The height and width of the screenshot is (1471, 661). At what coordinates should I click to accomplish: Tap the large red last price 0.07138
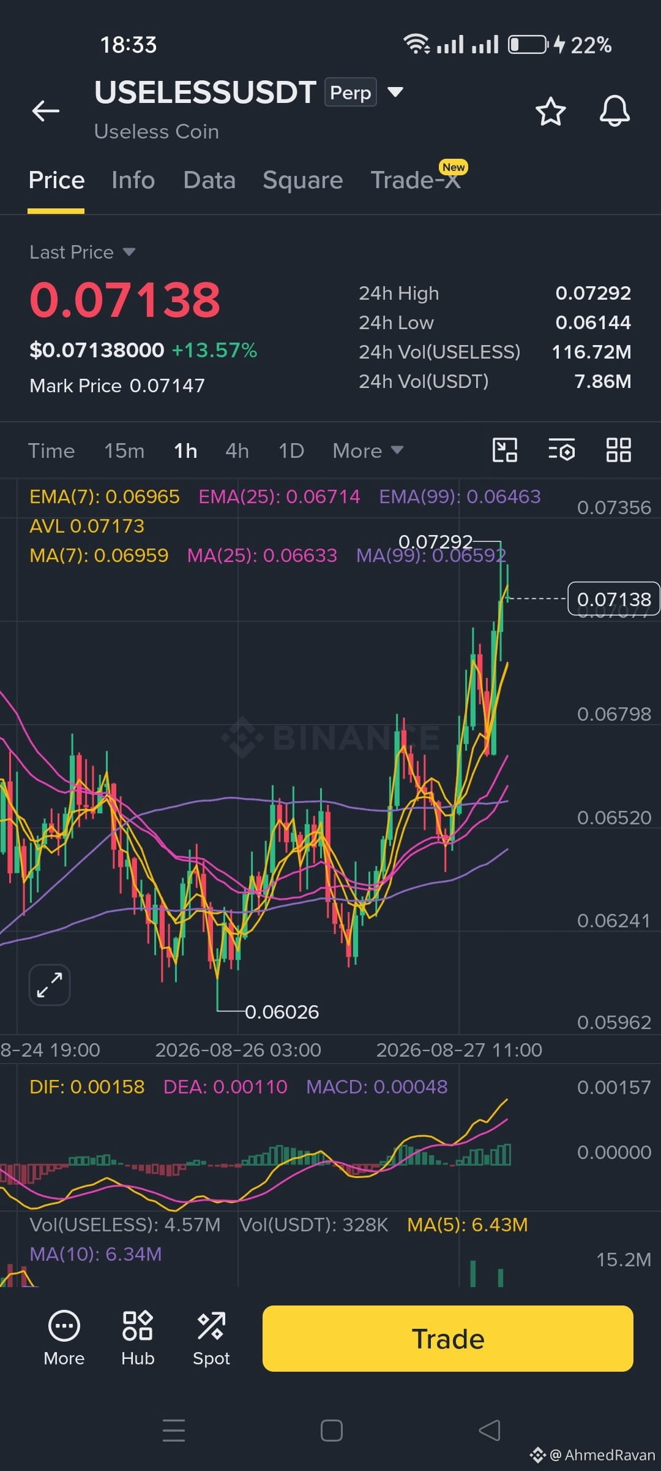tap(125, 300)
